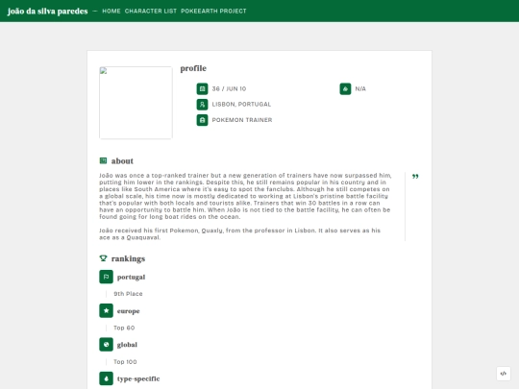Image resolution: width=519 pixels, height=389 pixels.
Task: Open the CHARACTER LIST navigation link
Action: click(x=151, y=12)
